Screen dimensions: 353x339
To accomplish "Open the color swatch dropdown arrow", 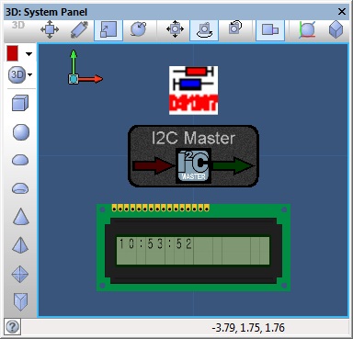I will pos(28,54).
